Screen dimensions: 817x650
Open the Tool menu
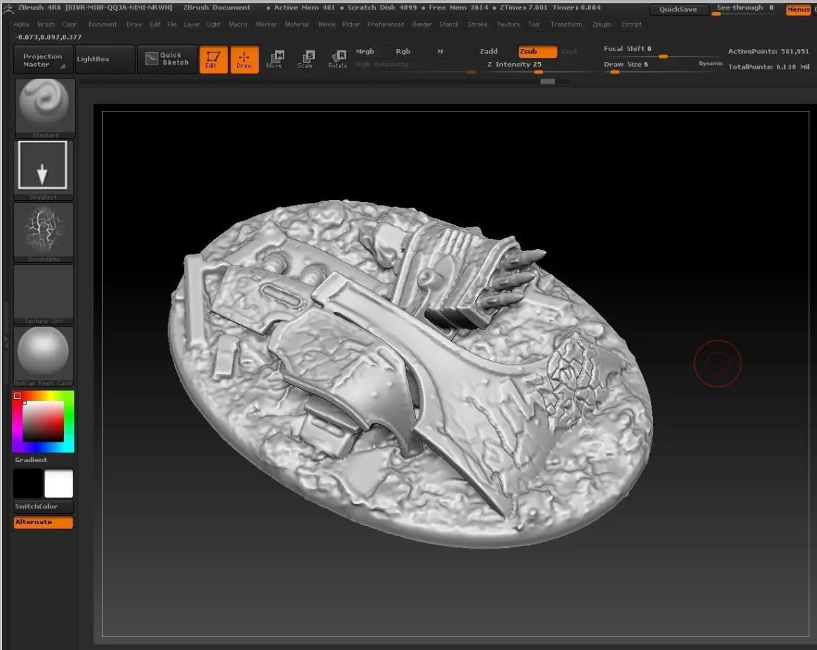pos(534,25)
